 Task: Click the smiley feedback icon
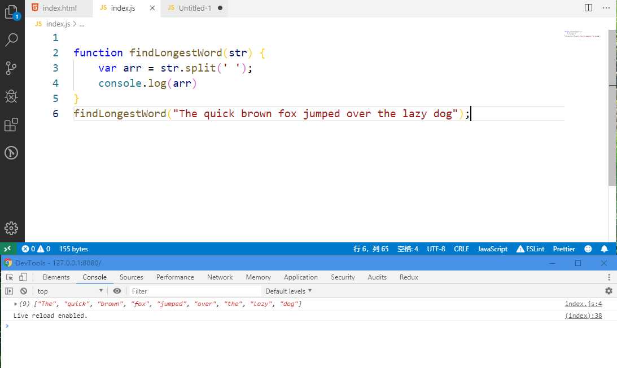point(588,249)
